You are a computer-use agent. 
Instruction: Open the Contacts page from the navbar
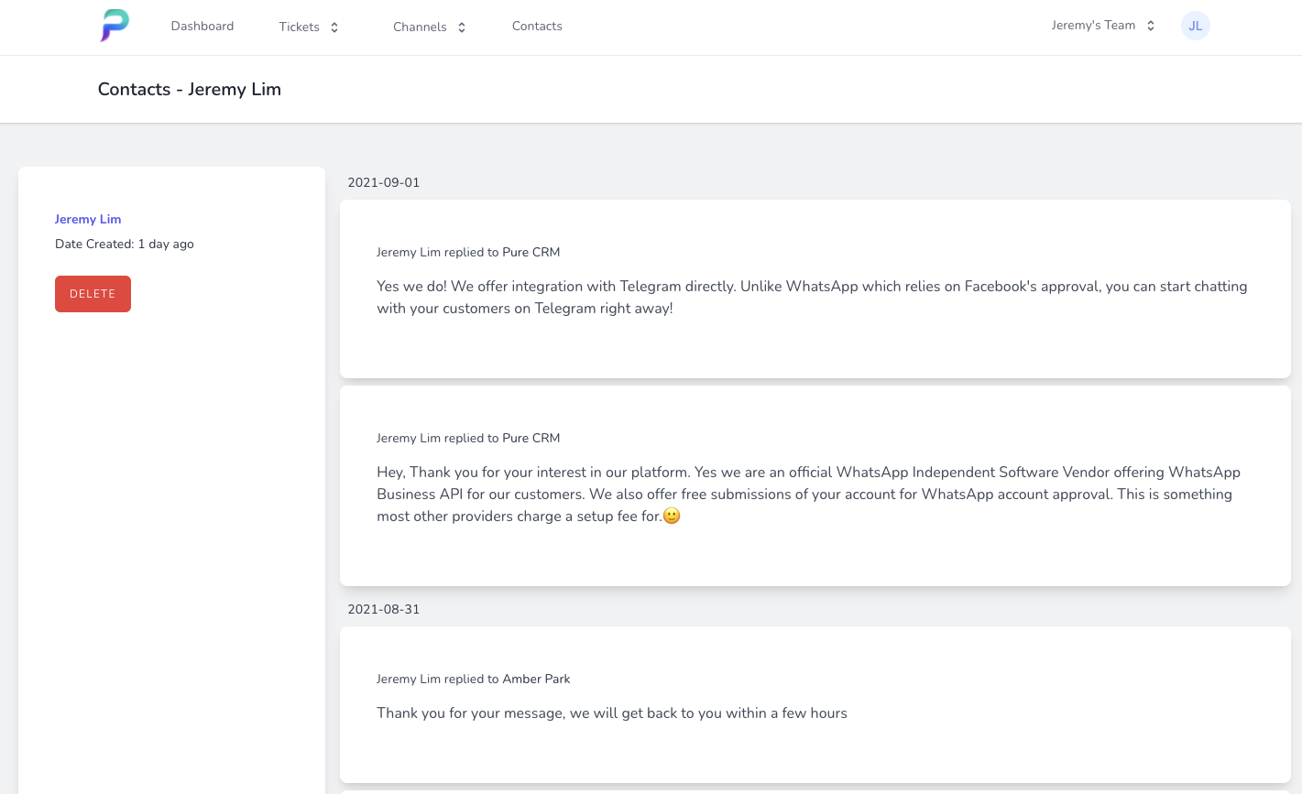pos(537,26)
